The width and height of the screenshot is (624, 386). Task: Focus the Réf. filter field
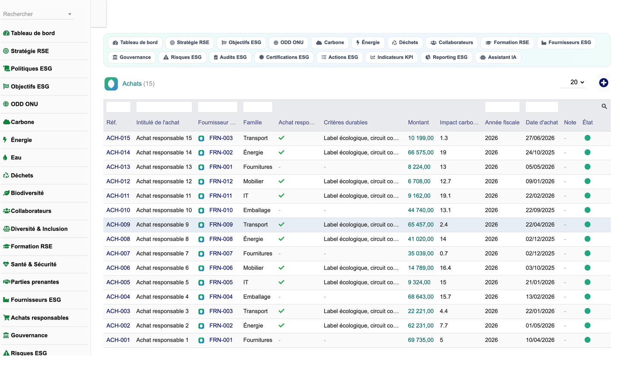point(118,107)
